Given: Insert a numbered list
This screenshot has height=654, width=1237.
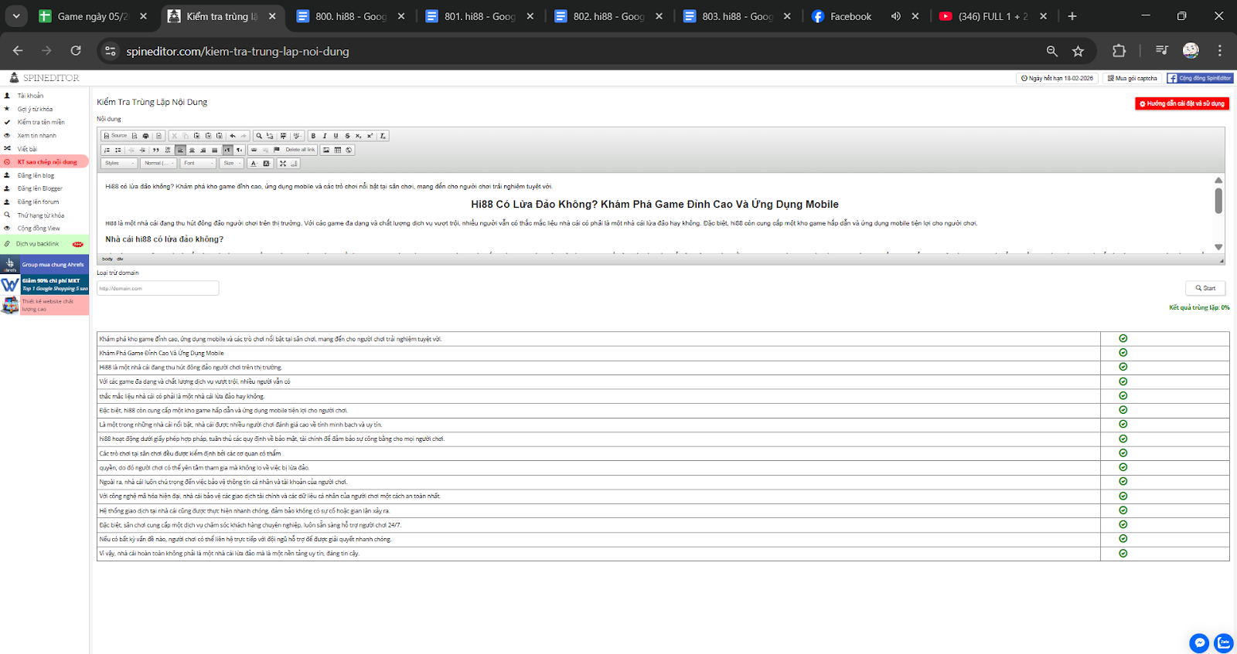Looking at the screenshot, I should [x=107, y=150].
